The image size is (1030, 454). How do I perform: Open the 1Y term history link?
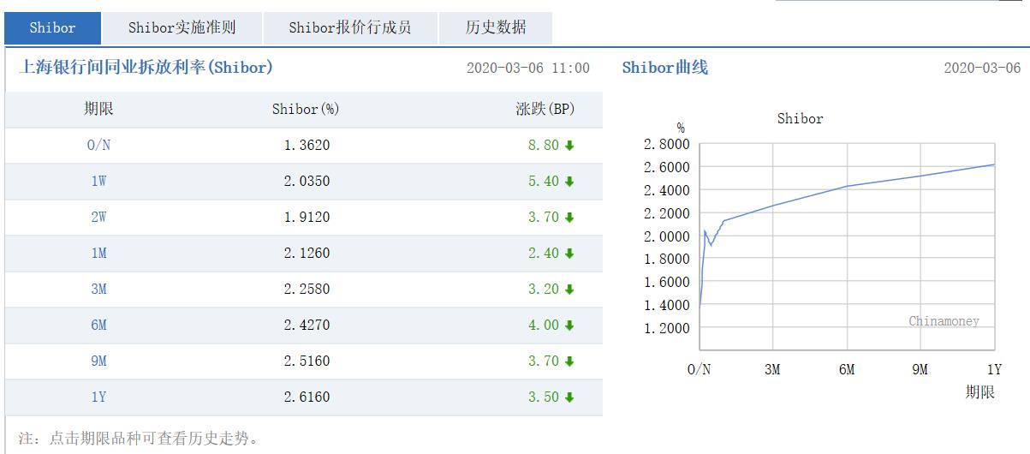(98, 397)
